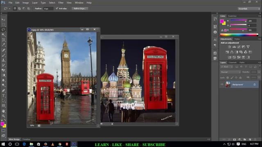Select the Rectangle shape tool
The width and height of the screenshot is (262, 147).
click(3, 106)
